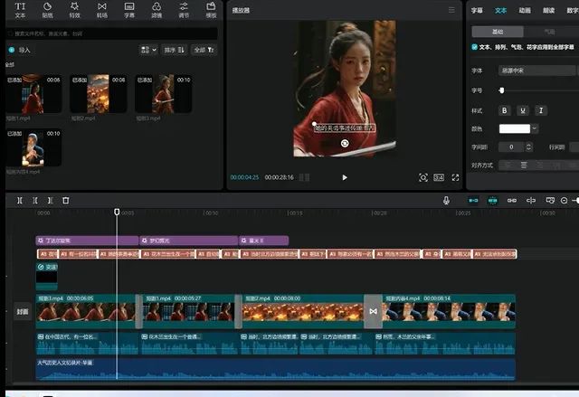579x397 pixels.
Task: Click the 字间距 value field
Action: point(511,147)
